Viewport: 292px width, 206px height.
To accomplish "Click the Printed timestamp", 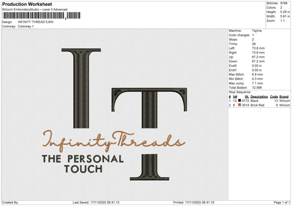I will (x=194, y=202).
